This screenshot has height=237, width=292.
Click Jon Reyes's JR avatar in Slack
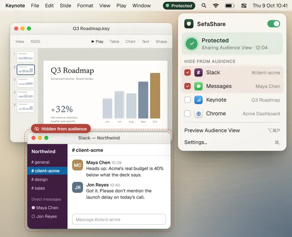click(x=78, y=187)
